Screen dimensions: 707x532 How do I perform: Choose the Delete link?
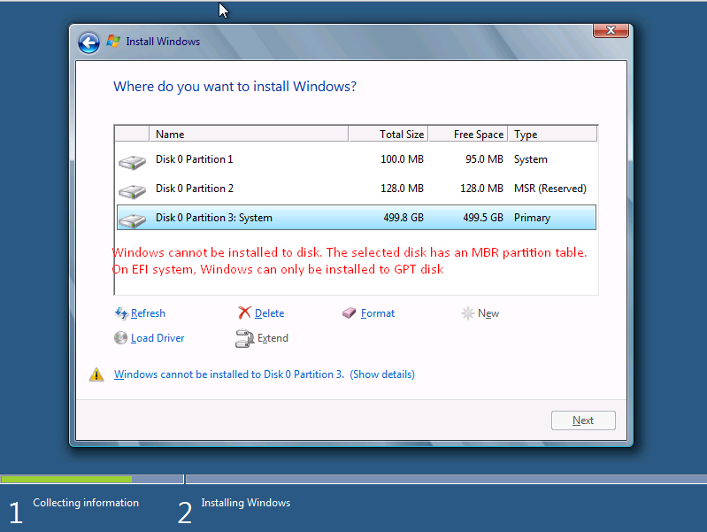click(269, 313)
